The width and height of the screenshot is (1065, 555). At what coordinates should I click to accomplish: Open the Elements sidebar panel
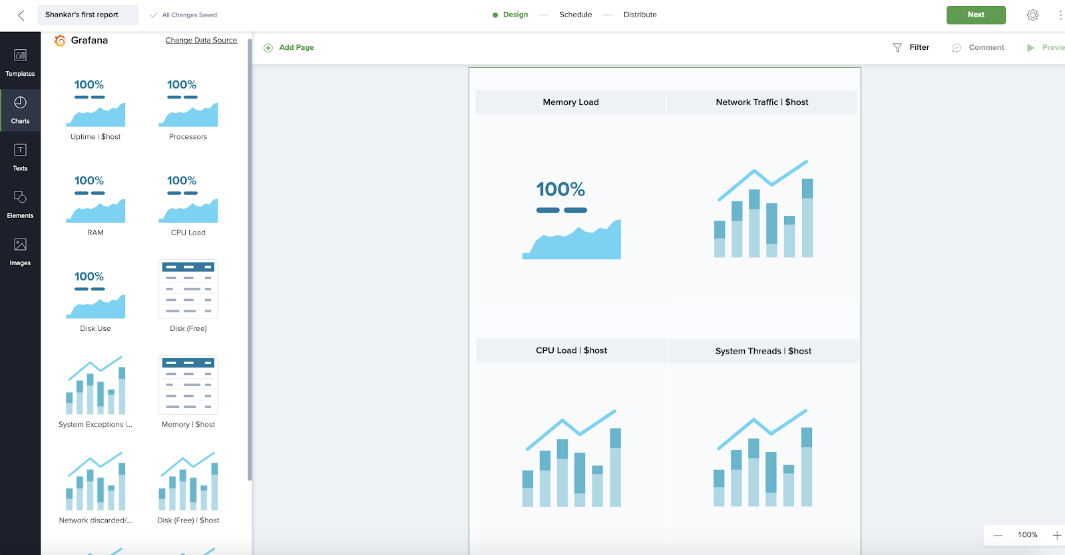[20, 205]
